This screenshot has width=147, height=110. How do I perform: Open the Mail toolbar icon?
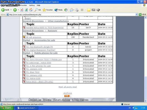click(71, 10)
